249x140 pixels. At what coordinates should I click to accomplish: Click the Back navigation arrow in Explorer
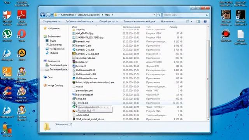pos(42,15)
